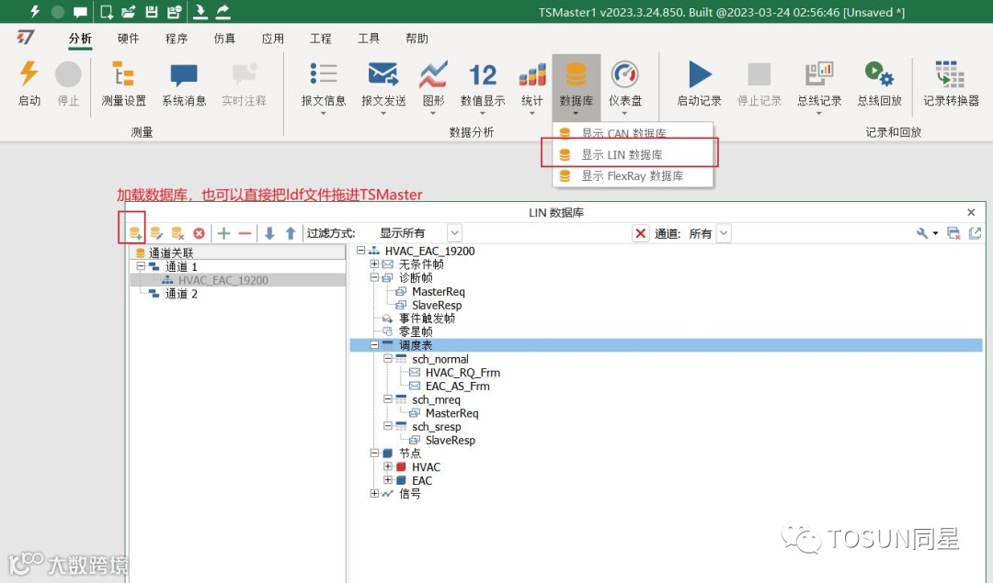Screen dimensions: 993x583
Task: Switch to 帮助 ribbon tab
Action: tap(417, 39)
